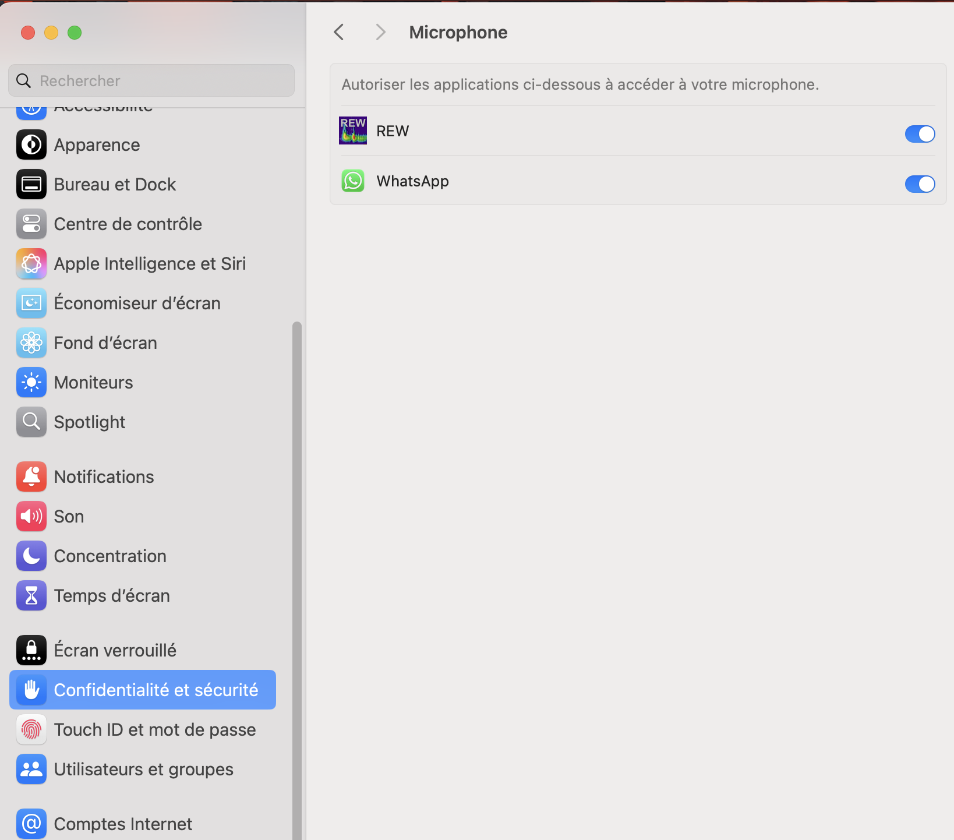
Task: Click the REW app icon
Action: click(x=353, y=130)
